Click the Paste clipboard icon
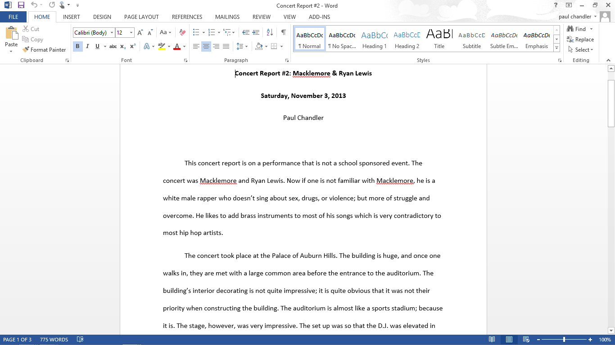The image size is (615, 345). (11, 34)
